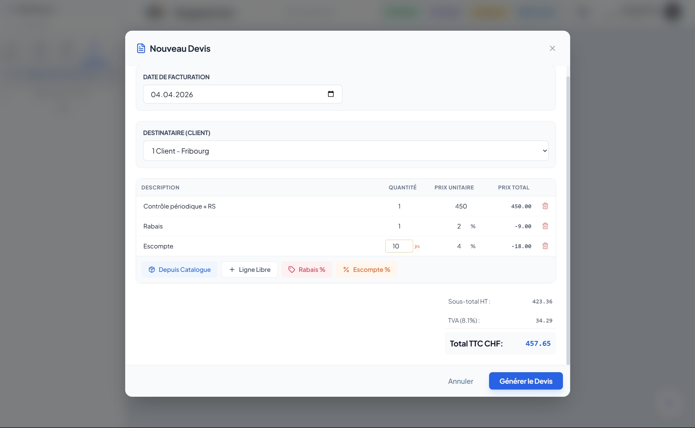The width and height of the screenshot is (695, 428).
Task: Remove the Escompte line via trash icon
Action: point(545,246)
